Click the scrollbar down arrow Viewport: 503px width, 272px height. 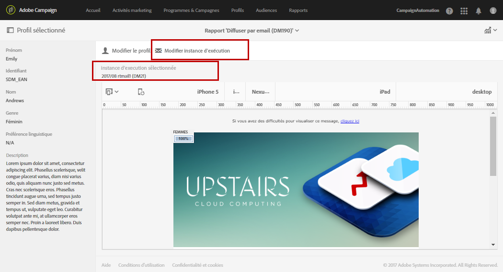[x=493, y=245]
